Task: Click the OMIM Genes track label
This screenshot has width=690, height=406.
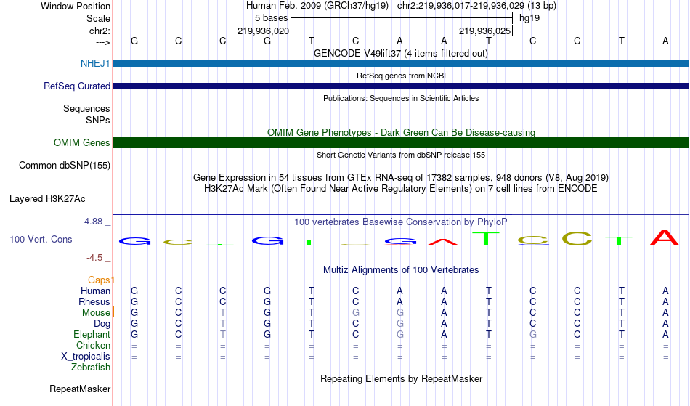Action: [x=81, y=142]
